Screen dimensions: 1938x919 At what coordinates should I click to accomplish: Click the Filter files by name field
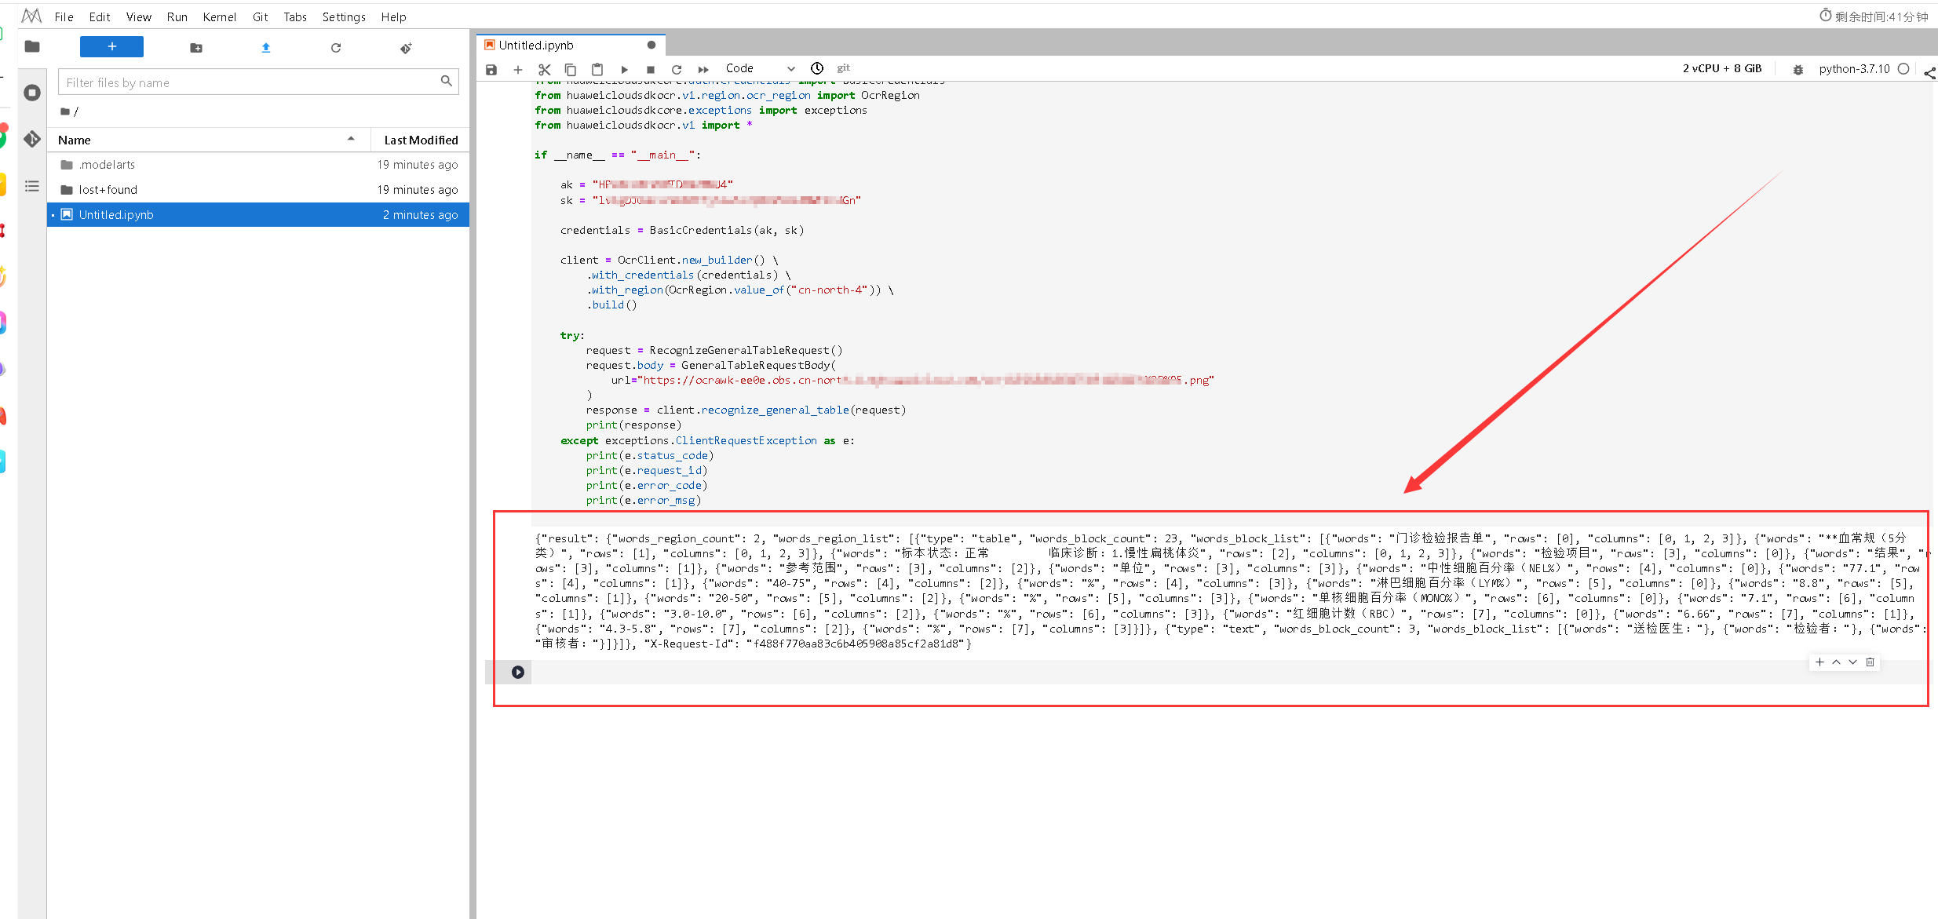(251, 82)
